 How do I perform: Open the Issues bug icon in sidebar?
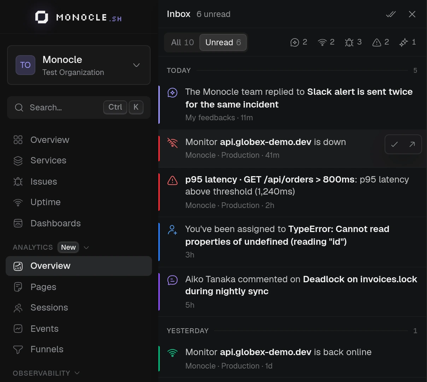coord(18,181)
